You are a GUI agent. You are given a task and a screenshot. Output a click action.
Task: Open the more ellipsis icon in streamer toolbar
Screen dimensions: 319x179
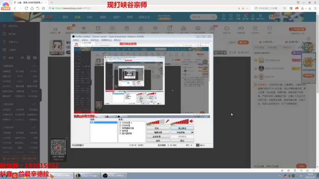coord(270,28)
